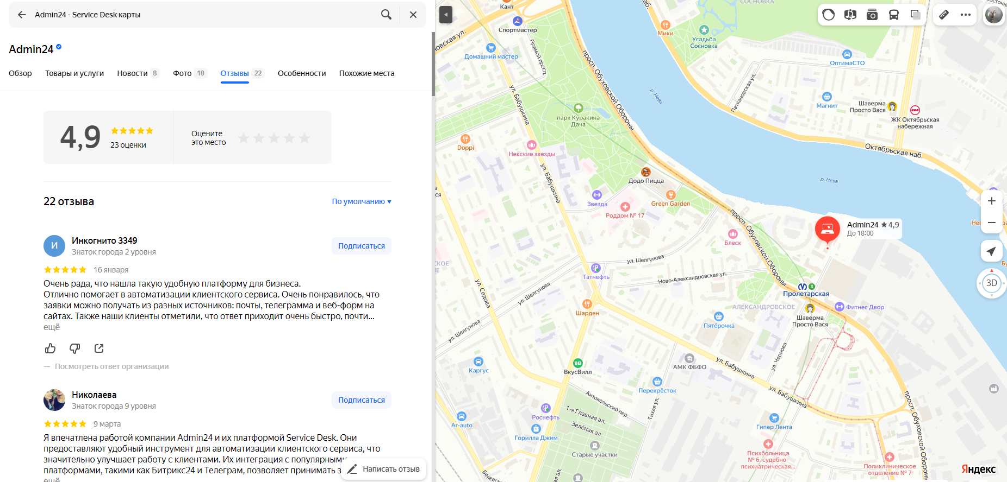Open the Яндекс logo link

[978, 469]
